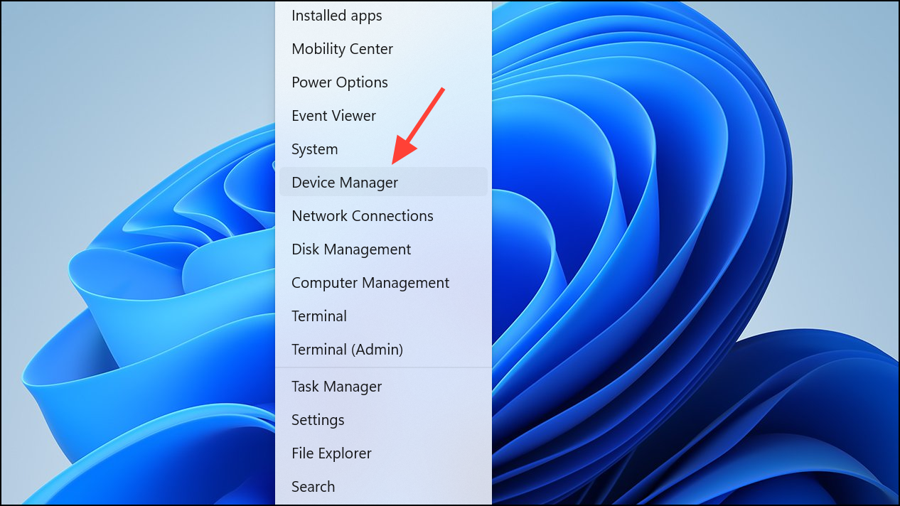This screenshot has width=900, height=506.
Task: Open Device Manager
Action: coord(383,182)
